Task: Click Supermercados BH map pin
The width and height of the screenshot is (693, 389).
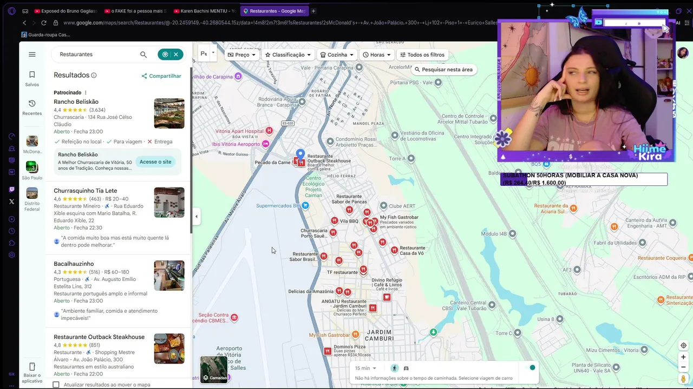Action: [306, 205]
